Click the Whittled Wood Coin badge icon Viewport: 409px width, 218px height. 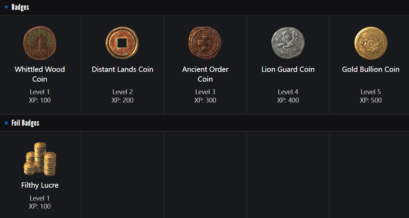40,43
